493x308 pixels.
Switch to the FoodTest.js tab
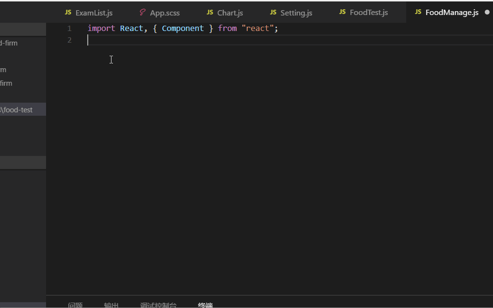coord(368,12)
